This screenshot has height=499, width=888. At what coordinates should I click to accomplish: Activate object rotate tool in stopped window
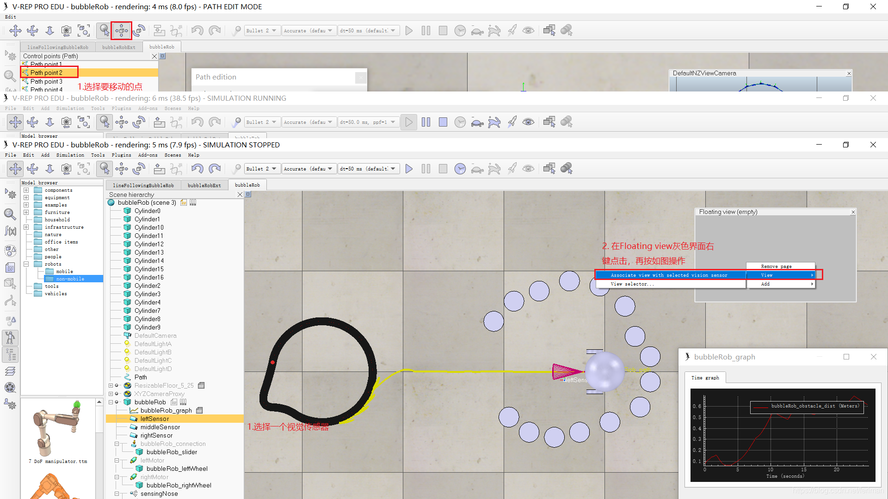[x=139, y=169]
